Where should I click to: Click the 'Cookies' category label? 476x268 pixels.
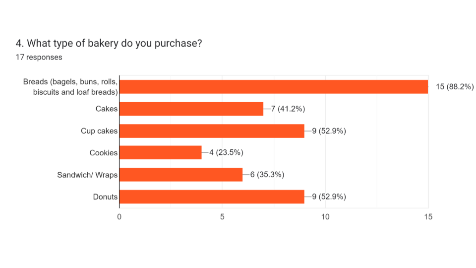[x=103, y=153]
